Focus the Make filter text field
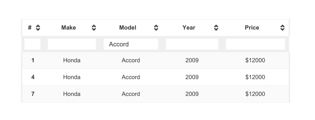The image size is (315, 120). point(72,44)
